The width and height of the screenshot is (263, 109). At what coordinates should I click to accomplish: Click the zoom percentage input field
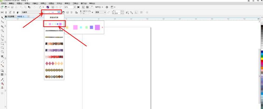click(69, 7)
